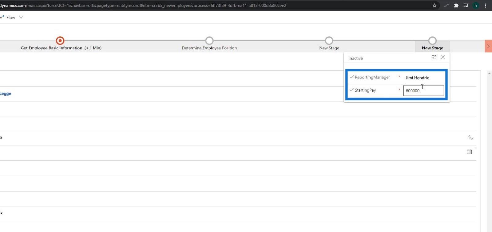
Task: Close the New Stage flyout
Action: (443, 57)
